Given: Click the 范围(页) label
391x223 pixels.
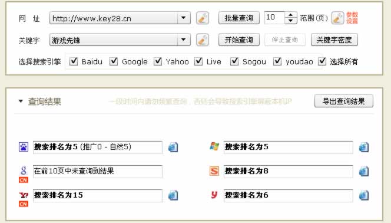Looking at the screenshot, I should point(314,18).
